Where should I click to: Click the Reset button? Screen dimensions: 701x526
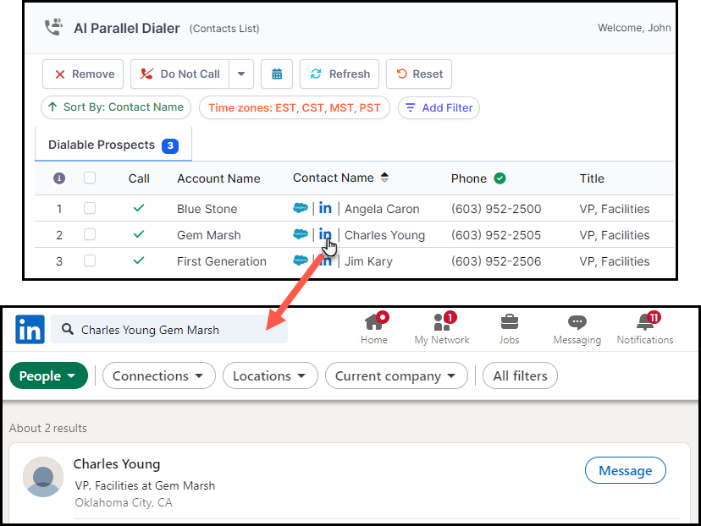(419, 74)
